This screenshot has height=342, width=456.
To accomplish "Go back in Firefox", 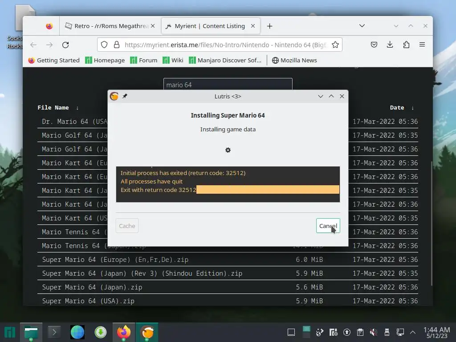I will point(33,45).
